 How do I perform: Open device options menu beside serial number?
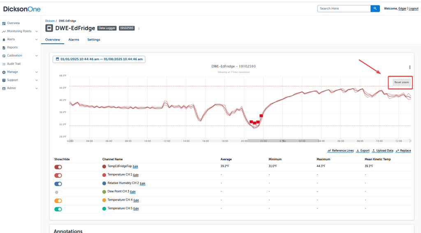[x=139, y=29]
